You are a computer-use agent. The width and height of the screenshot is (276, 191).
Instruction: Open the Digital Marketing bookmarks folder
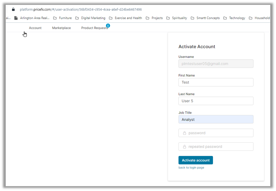(x=90, y=18)
